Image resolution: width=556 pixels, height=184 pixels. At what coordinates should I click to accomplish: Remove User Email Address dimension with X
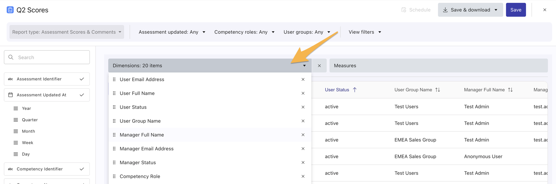click(x=303, y=79)
